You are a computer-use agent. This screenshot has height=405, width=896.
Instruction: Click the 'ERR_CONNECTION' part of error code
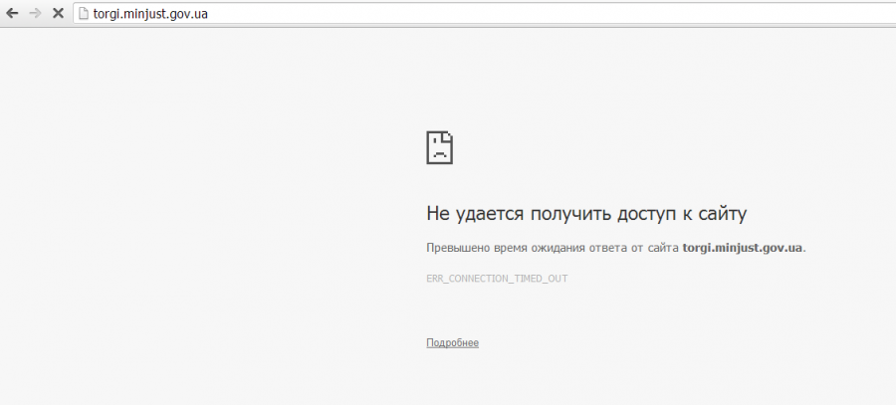pos(466,279)
